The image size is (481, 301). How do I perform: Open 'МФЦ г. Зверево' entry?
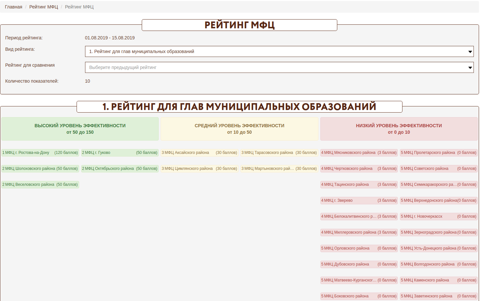click(x=359, y=200)
